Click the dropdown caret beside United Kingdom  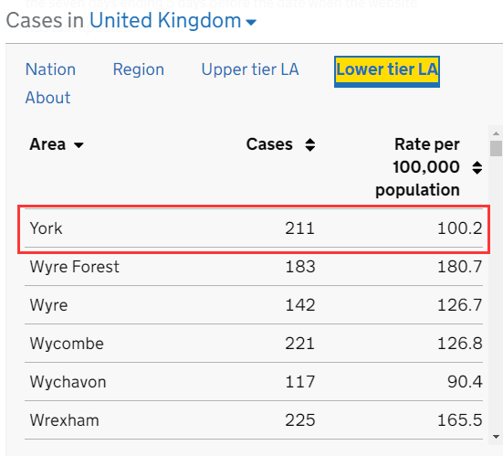point(251,22)
